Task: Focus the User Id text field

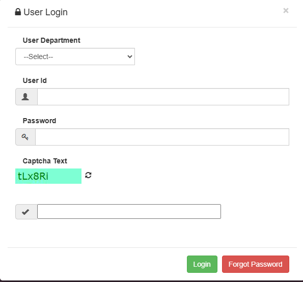Action: [163, 97]
